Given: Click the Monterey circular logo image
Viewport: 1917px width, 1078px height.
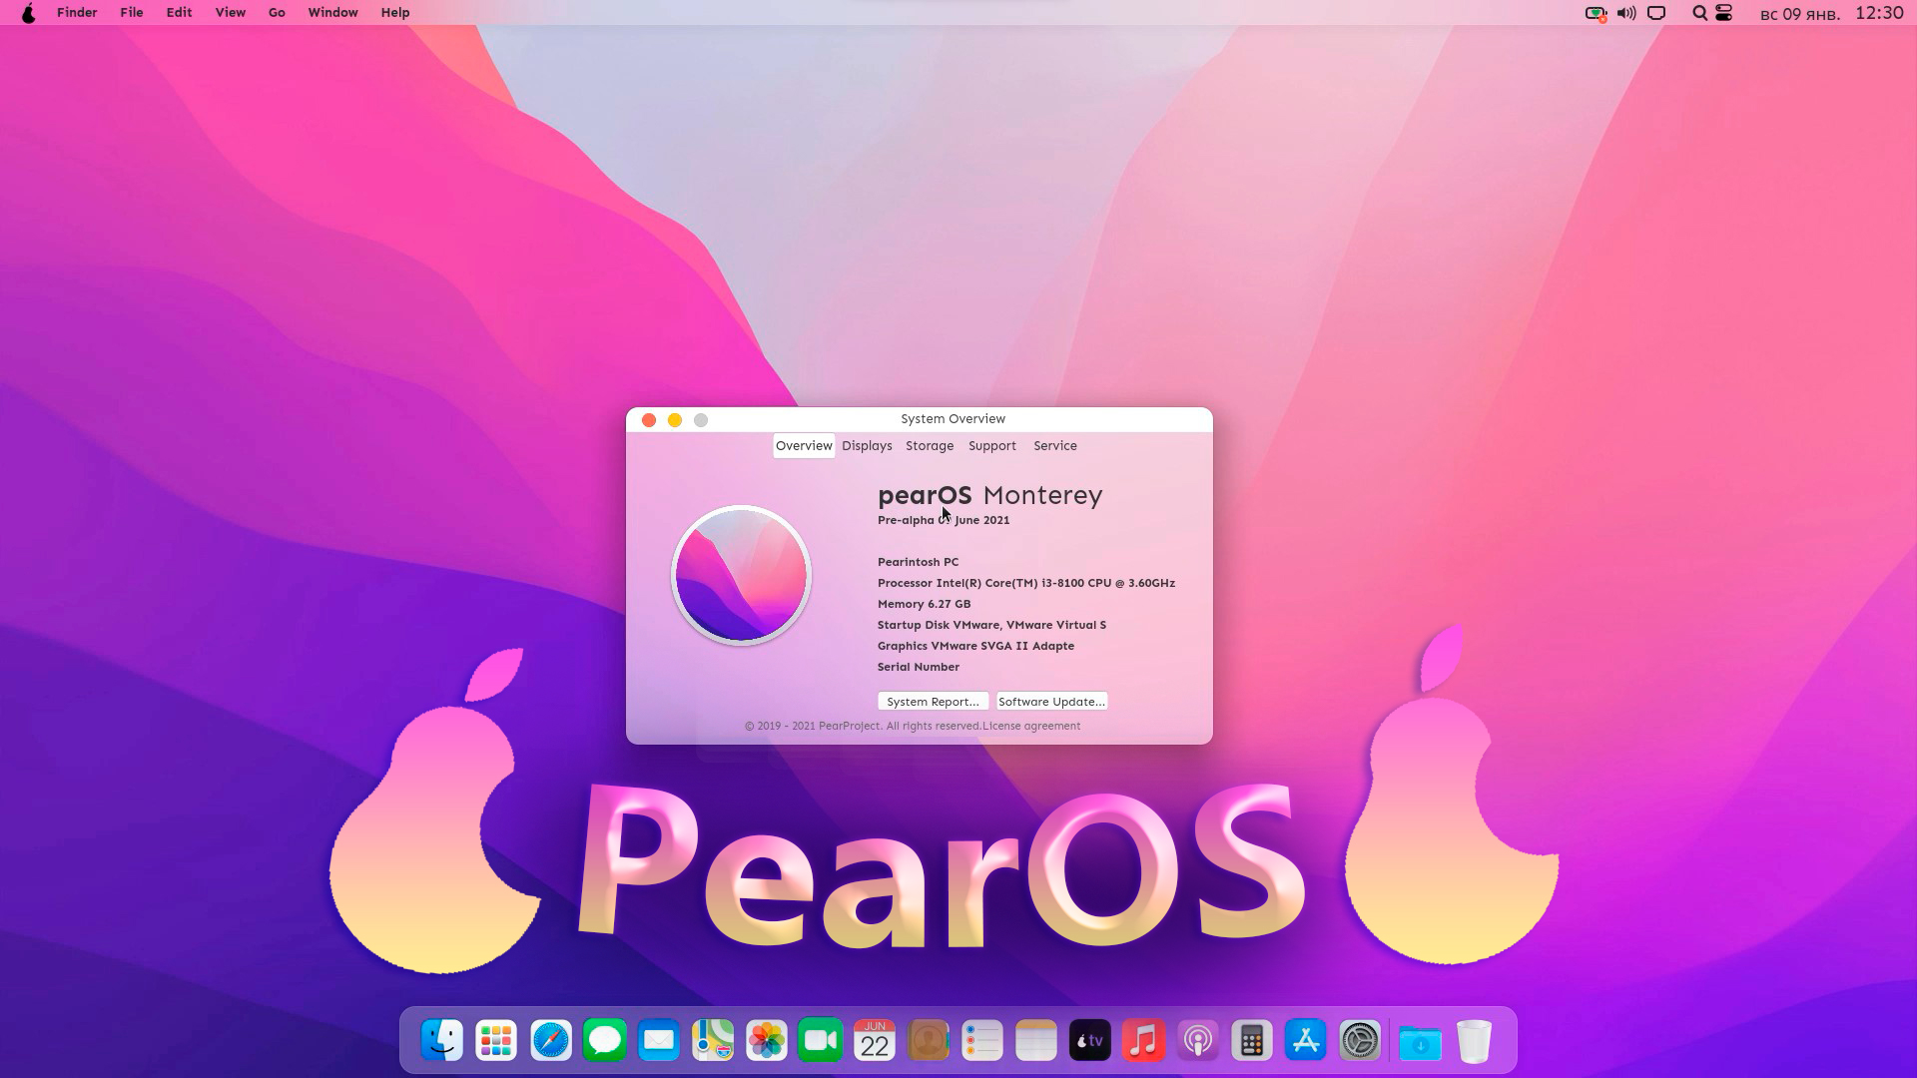Looking at the screenshot, I should pos(741,575).
